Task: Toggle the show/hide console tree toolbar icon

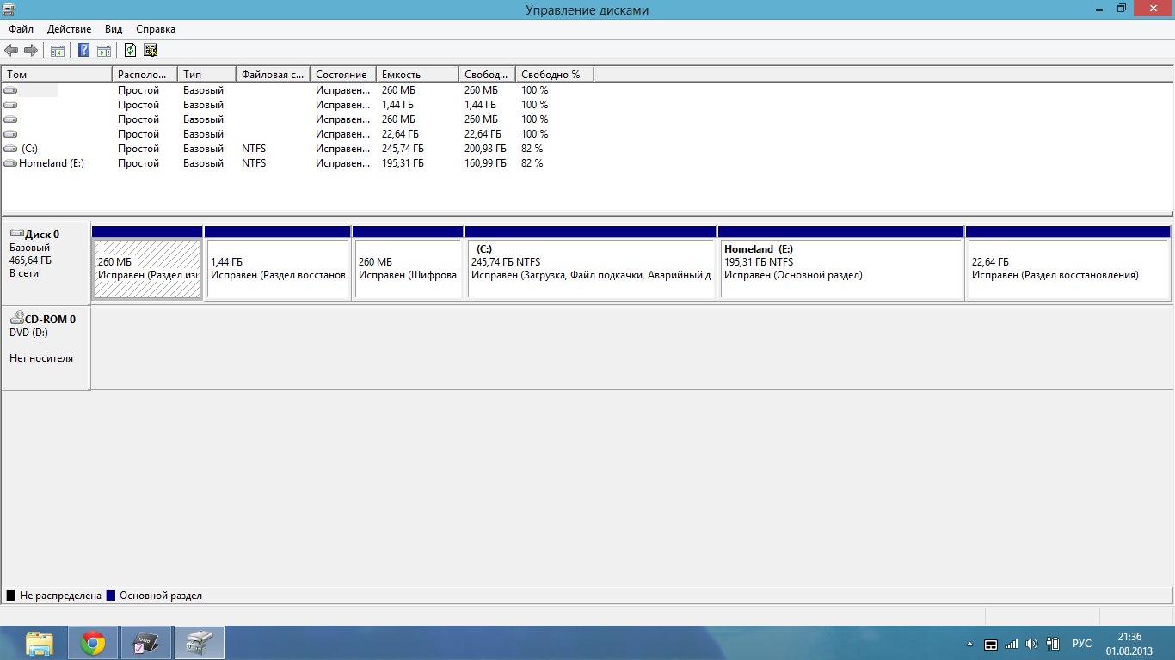Action: [57, 51]
